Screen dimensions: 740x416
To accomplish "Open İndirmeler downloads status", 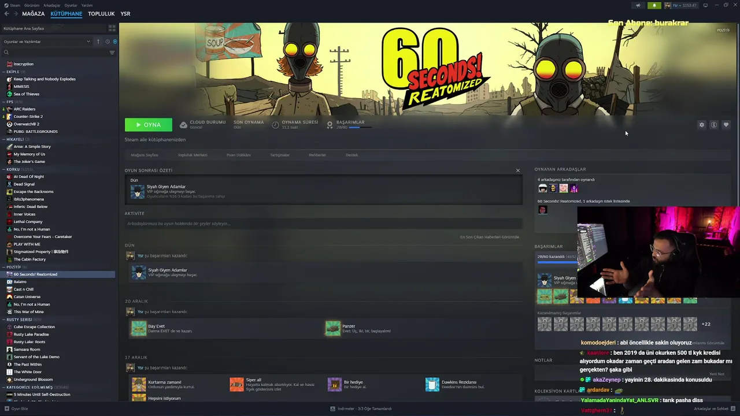I will point(361,408).
